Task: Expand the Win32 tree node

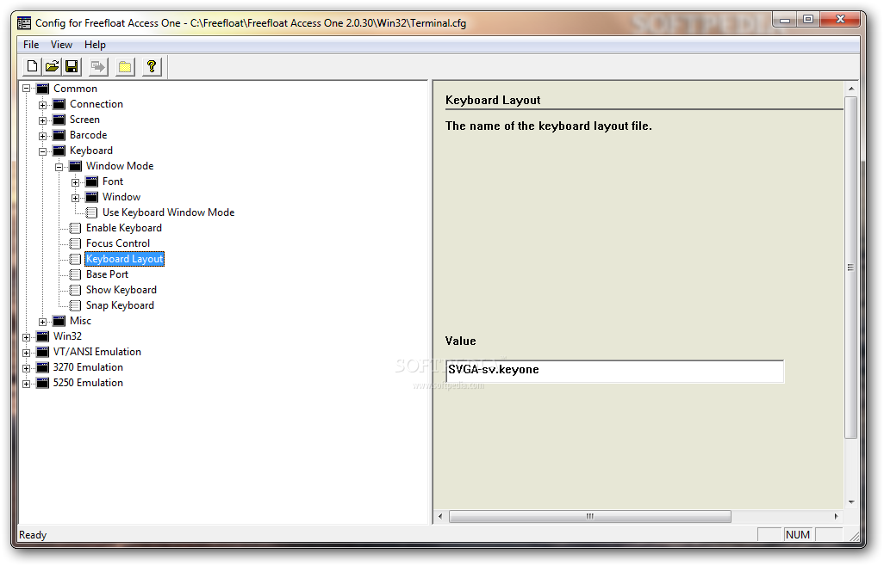Action: pos(26,336)
